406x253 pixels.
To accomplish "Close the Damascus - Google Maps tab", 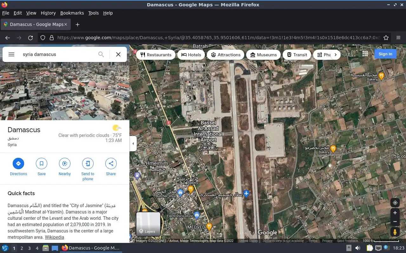I will pyautogui.click(x=66, y=24).
